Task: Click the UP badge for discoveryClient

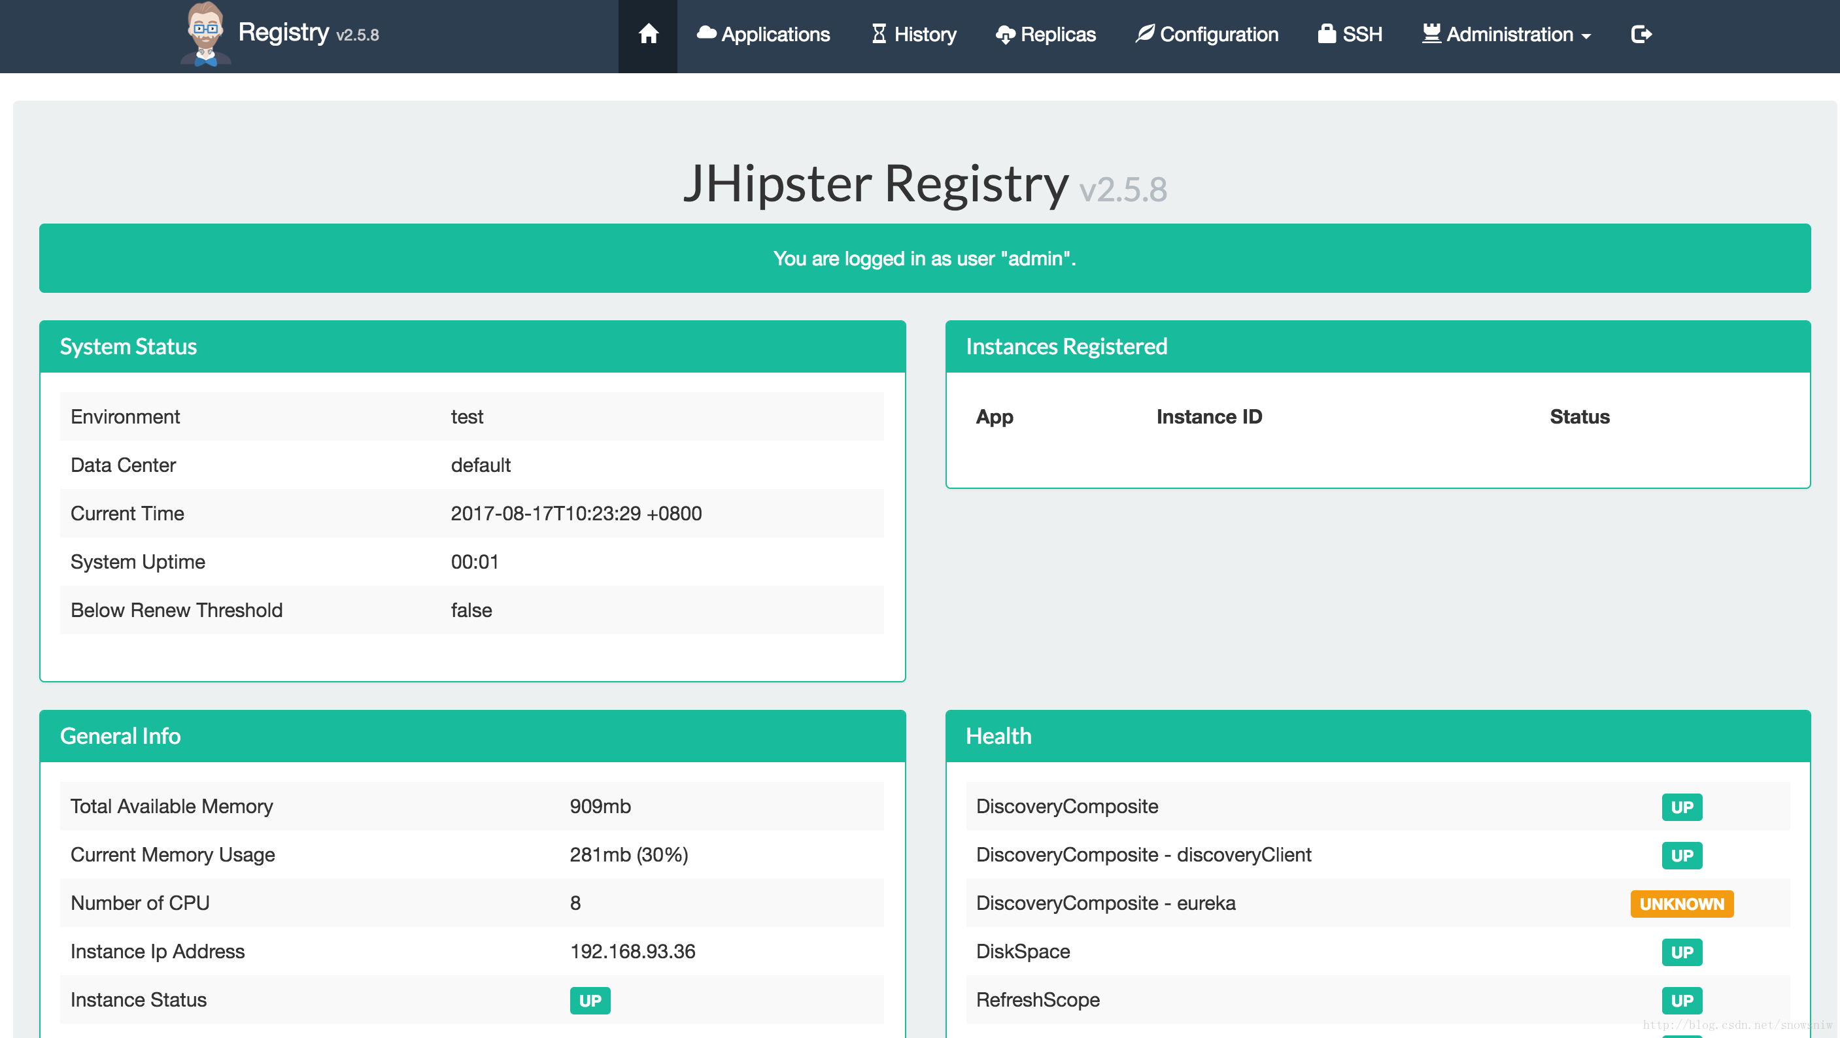Action: (1681, 855)
